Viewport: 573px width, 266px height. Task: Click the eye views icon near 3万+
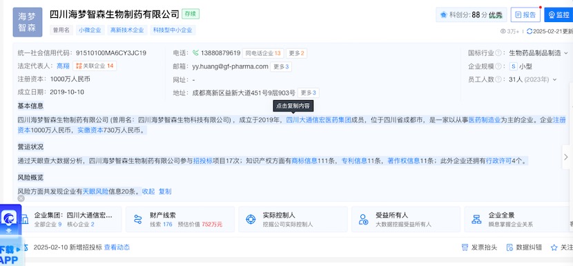[x=503, y=32]
